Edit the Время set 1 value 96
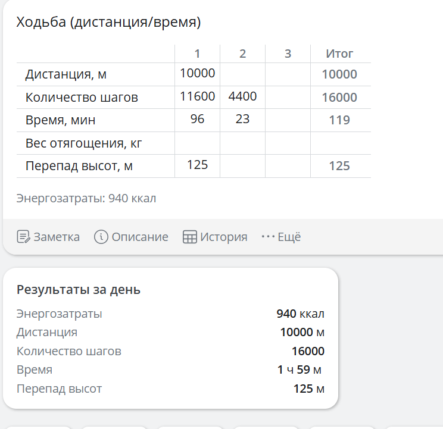The height and width of the screenshot is (429, 443). pyautogui.click(x=198, y=120)
